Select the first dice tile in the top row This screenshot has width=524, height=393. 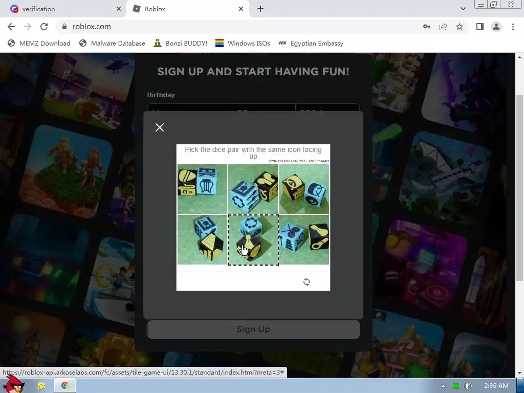(202, 189)
